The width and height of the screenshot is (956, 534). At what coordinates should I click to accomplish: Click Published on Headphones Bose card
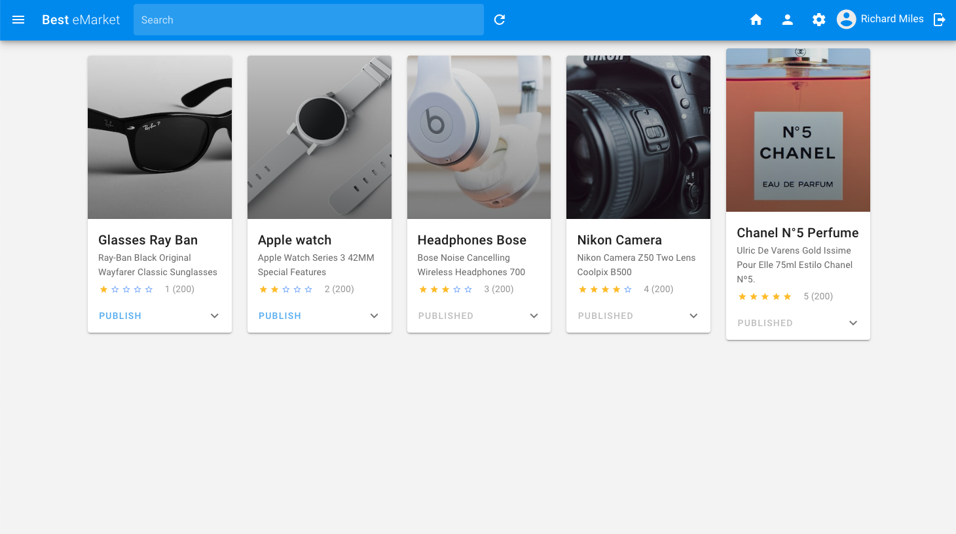pos(446,316)
